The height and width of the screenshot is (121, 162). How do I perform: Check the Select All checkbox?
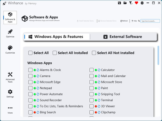[x=31, y=53]
